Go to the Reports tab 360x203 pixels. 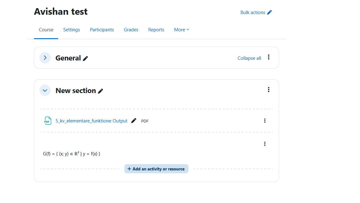click(156, 30)
